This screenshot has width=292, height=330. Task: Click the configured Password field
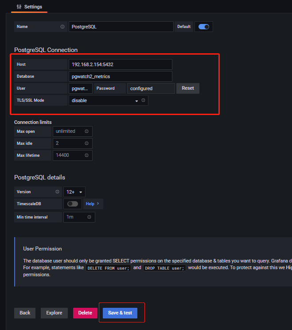coord(151,88)
